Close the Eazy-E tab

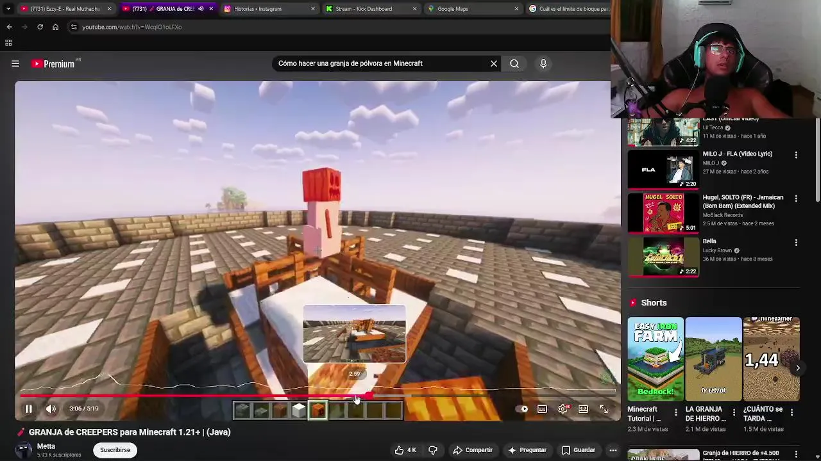(109, 9)
